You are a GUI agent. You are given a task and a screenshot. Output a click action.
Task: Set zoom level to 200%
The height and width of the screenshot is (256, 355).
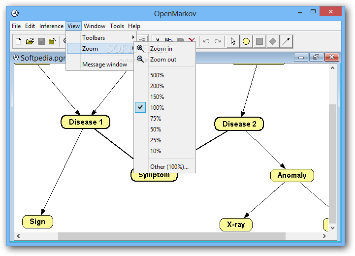(x=164, y=86)
